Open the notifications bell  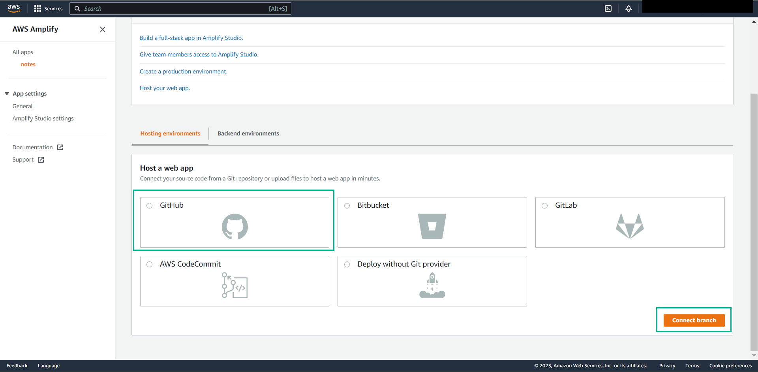coord(629,8)
